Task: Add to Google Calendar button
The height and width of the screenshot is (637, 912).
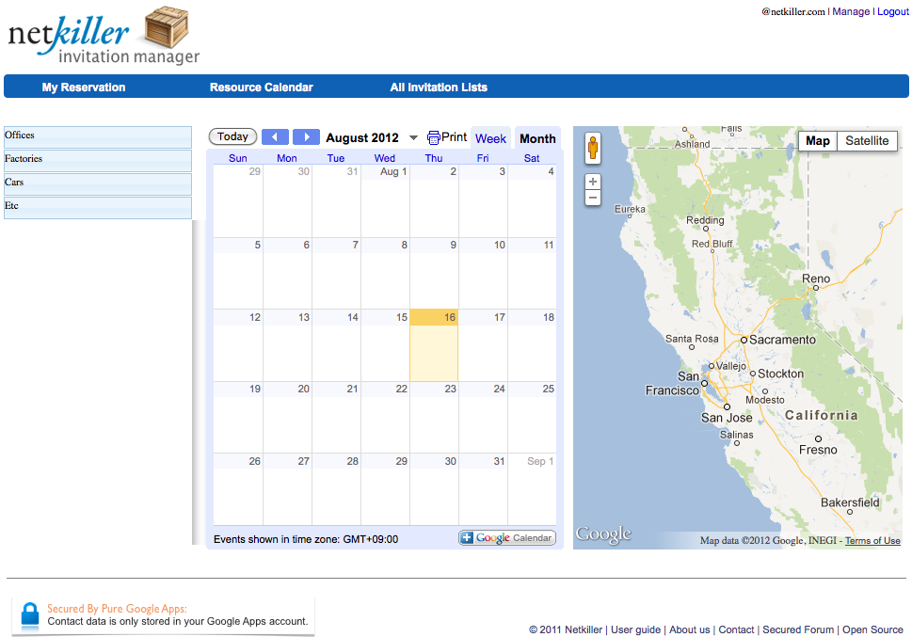Action: pos(507,537)
